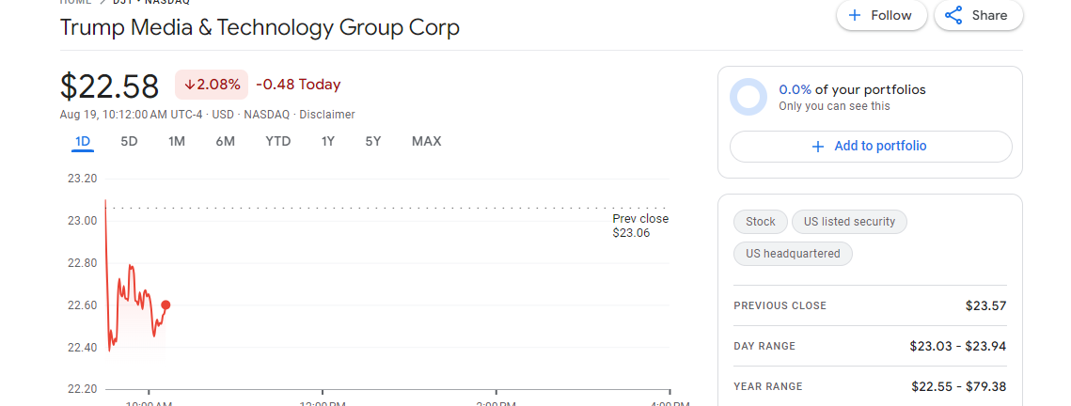Click the portfolio donut chart icon
1071x406 pixels.
click(x=748, y=97)
